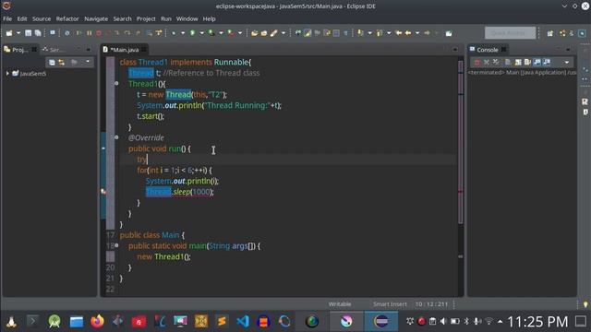This screenshot has height=332, width=591.
Task: Click Remove Launch X icon in Console
Action: 487,62
